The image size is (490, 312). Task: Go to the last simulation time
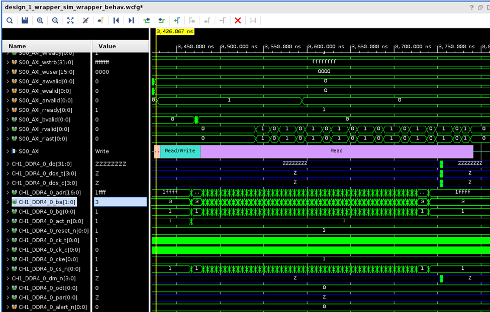pyautogui.click(x=131, y=21)
